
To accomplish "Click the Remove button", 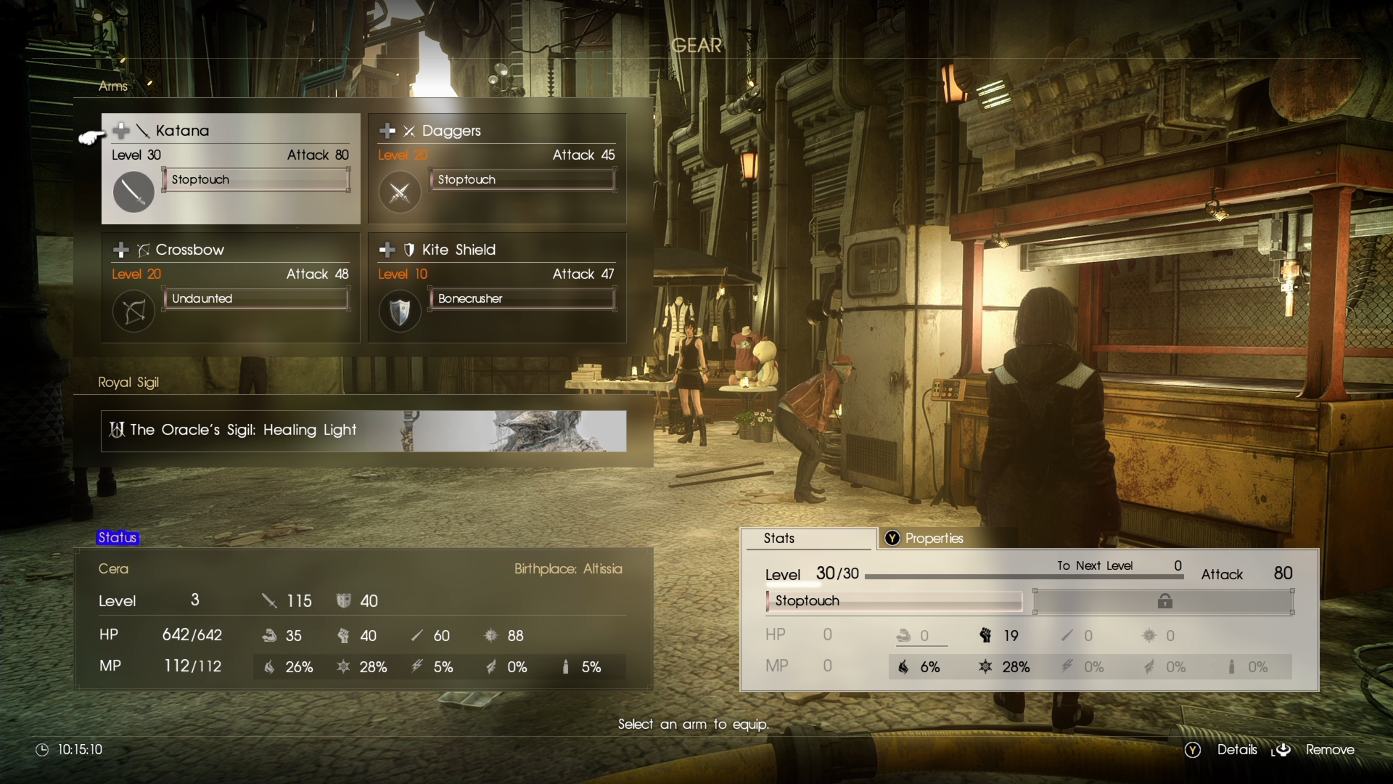I will [1330, 750].
